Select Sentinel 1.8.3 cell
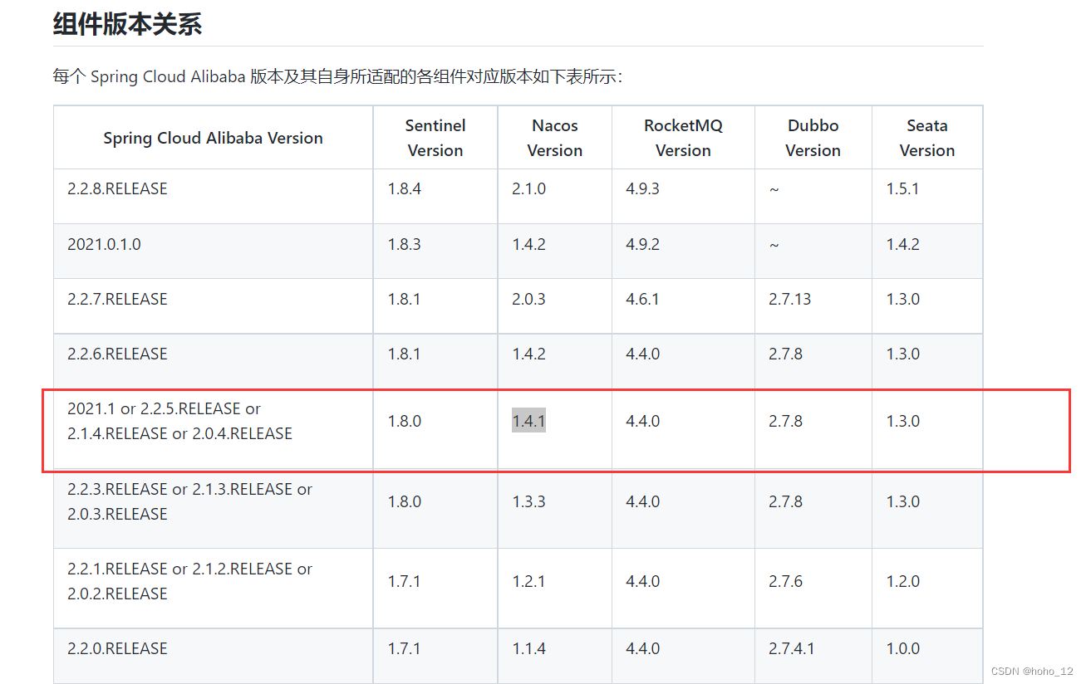The height and width of the screenshot is (684, 1086). [435, 252]
